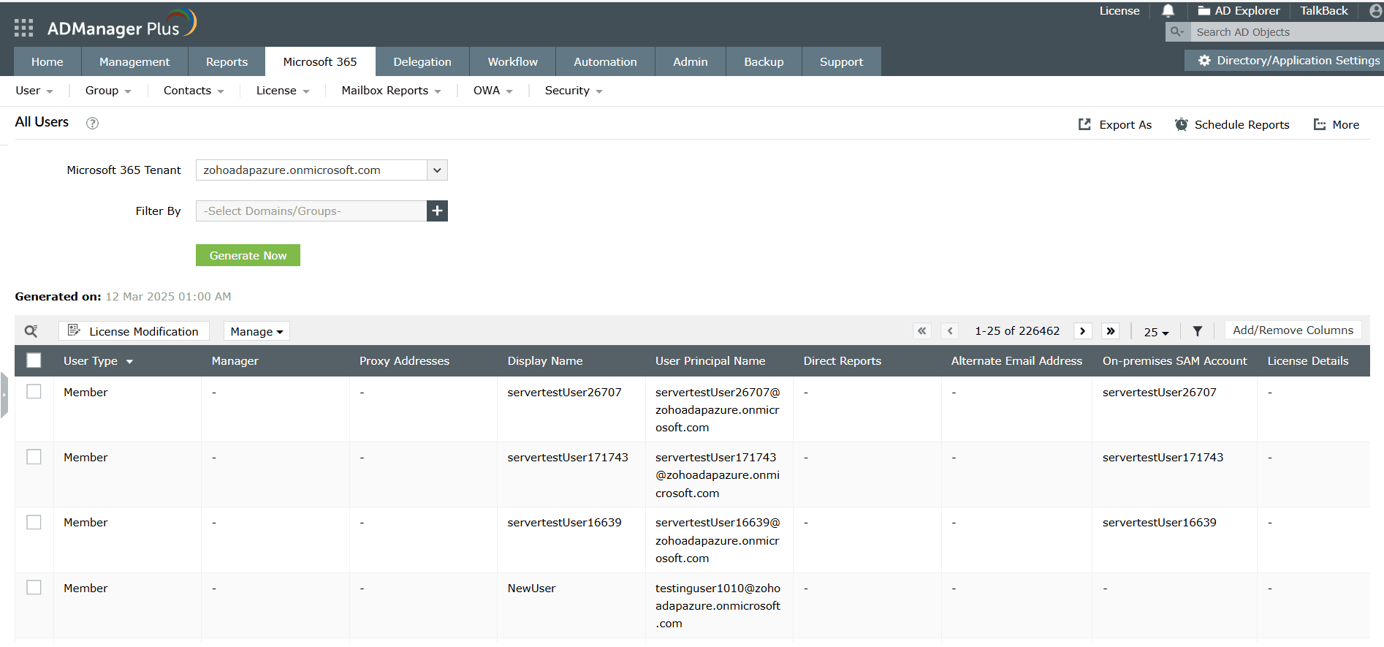Switch to the Reports tab
The image size is (1384, 647).
[227, 62]
